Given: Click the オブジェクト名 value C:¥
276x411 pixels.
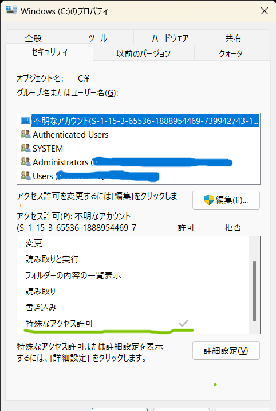Looking at the screenshot, I should 84,79.
